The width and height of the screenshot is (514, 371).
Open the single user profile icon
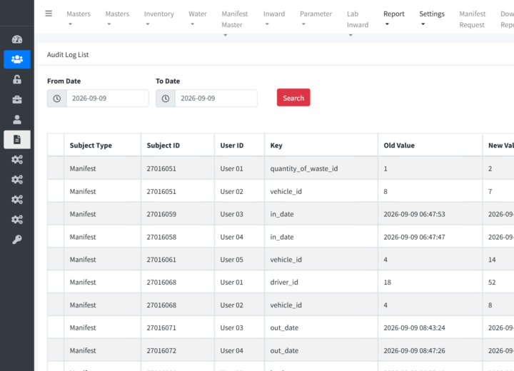point(17,119)
